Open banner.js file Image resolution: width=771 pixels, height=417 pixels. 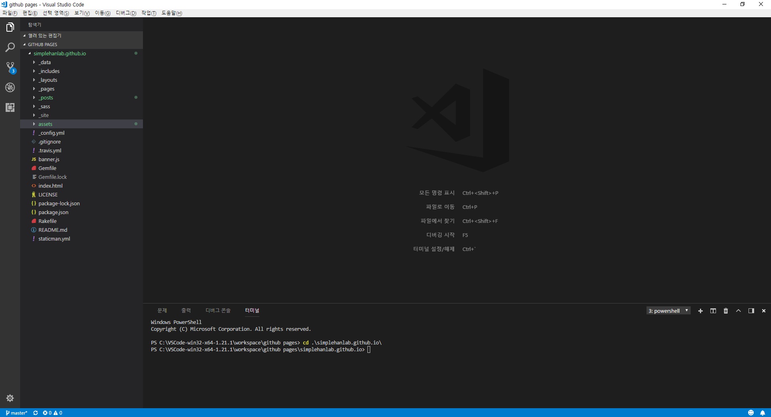(x=82, y=159)
